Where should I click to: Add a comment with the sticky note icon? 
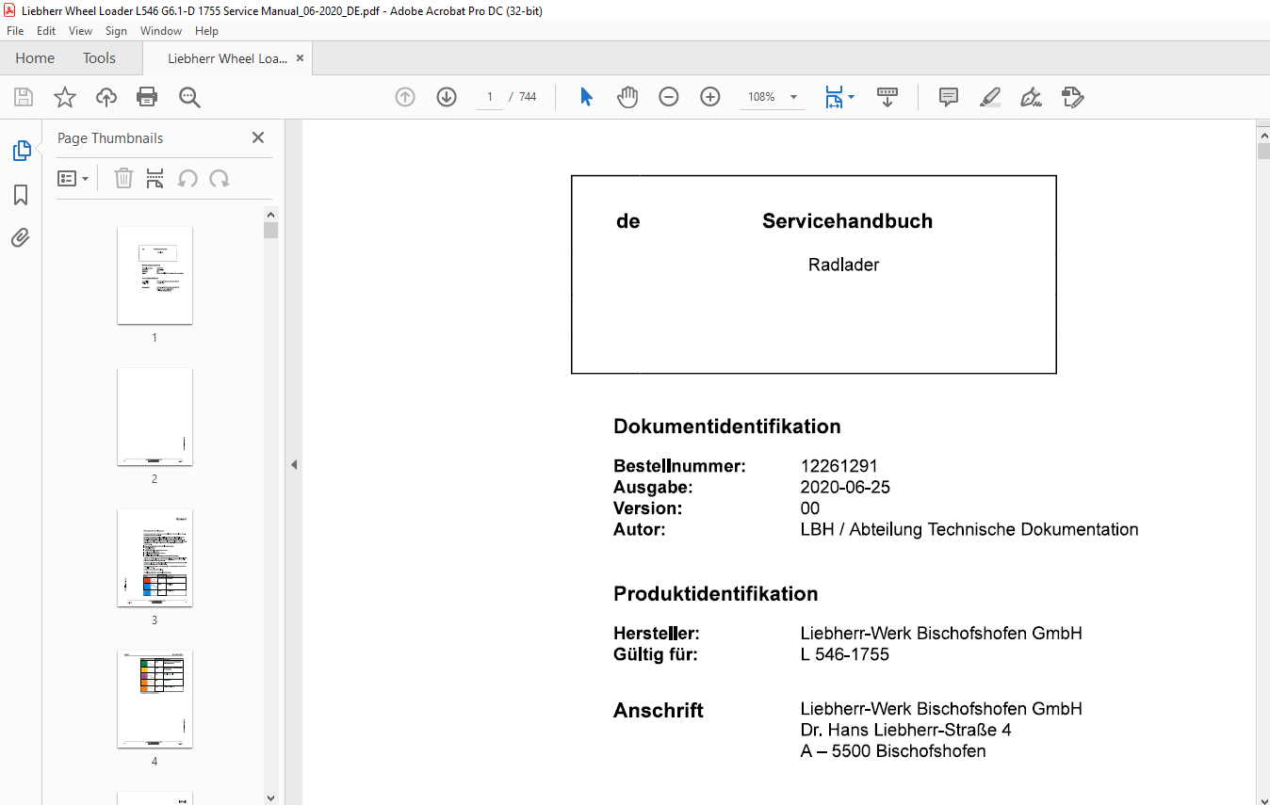(949, 97)
